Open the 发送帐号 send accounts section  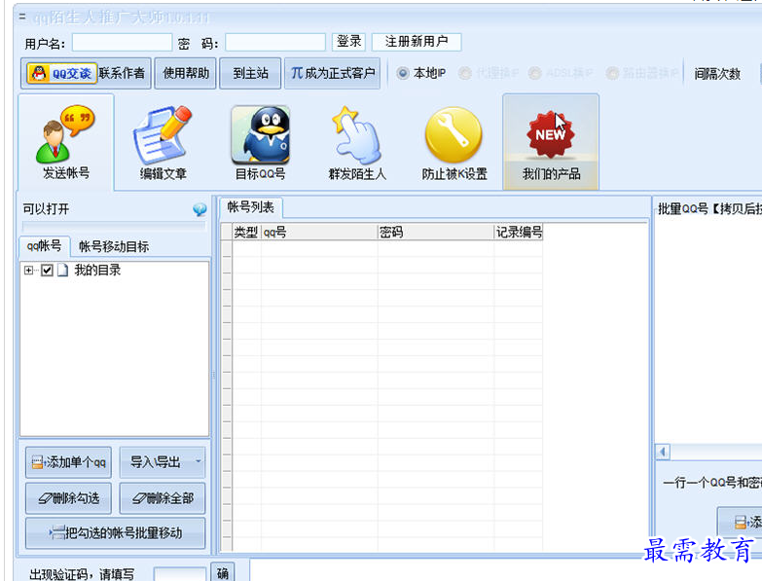point(66,142)
